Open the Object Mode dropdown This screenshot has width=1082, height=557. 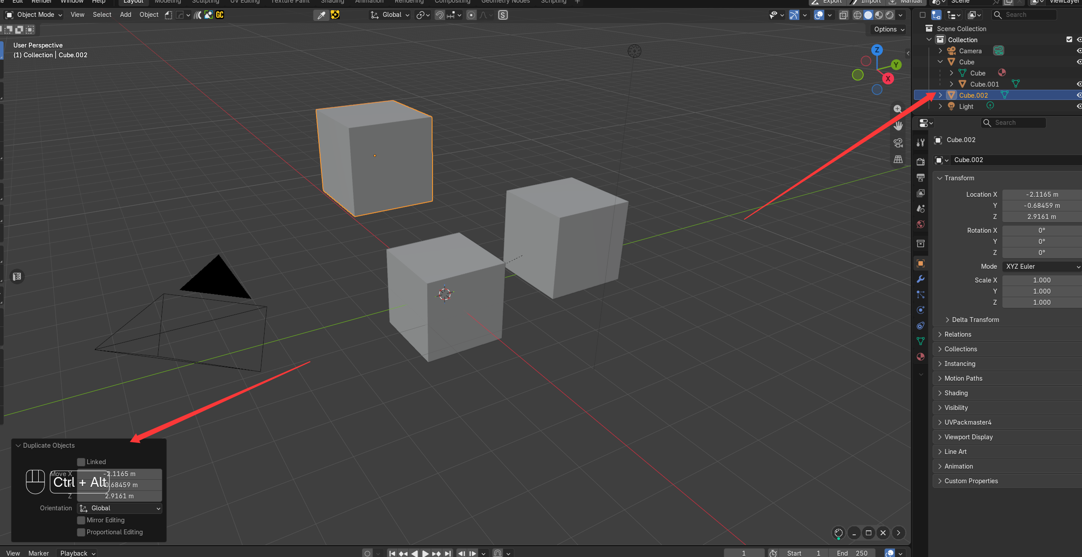point(34,15)
